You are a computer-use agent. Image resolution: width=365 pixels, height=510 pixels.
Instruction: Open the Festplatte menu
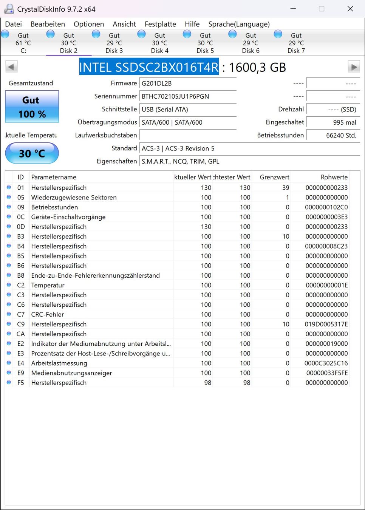[160, 24]
